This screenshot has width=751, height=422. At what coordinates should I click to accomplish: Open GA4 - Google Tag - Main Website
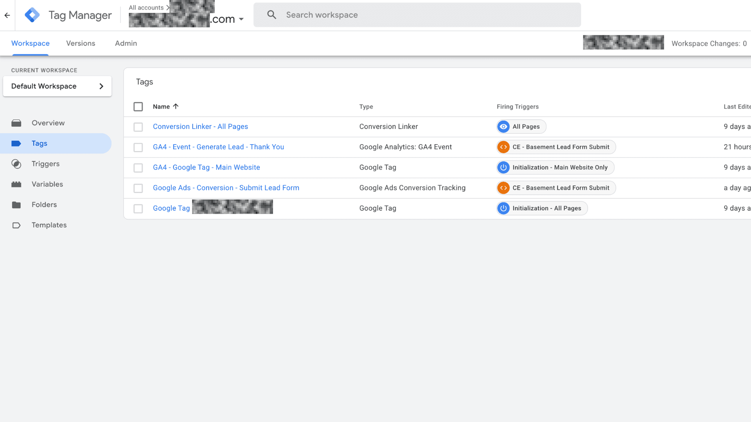click(x=207, y=167)
